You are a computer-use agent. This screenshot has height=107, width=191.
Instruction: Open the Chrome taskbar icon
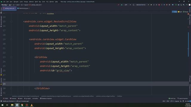click(x=22, y=105)
